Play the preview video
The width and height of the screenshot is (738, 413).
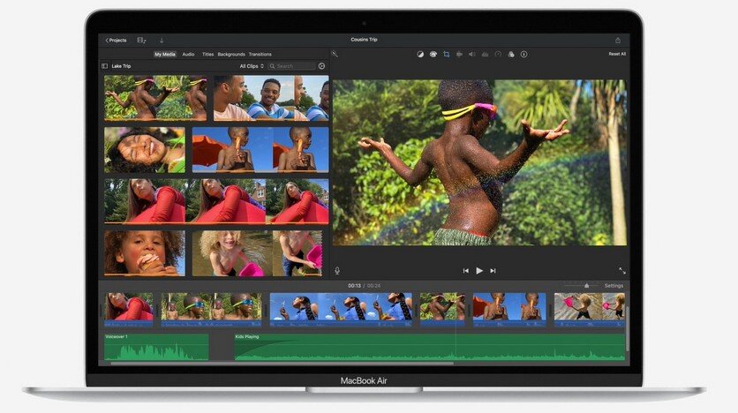click(x=479, y=271)
